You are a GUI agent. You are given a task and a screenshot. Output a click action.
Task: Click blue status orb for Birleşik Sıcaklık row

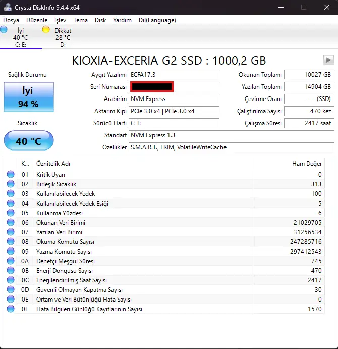11,184
